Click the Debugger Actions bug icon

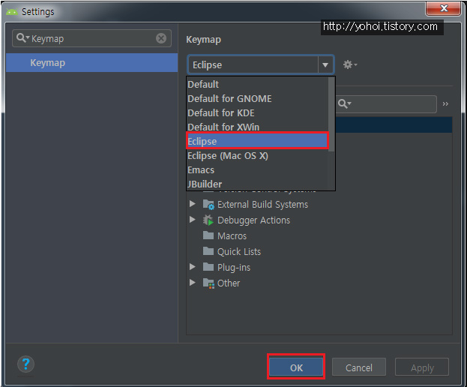tap(208, 220)
